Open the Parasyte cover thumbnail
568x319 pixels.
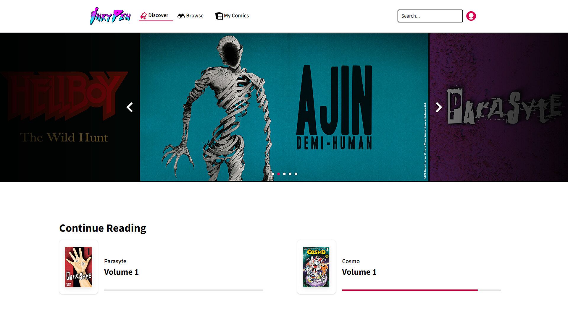pos(78,267)
